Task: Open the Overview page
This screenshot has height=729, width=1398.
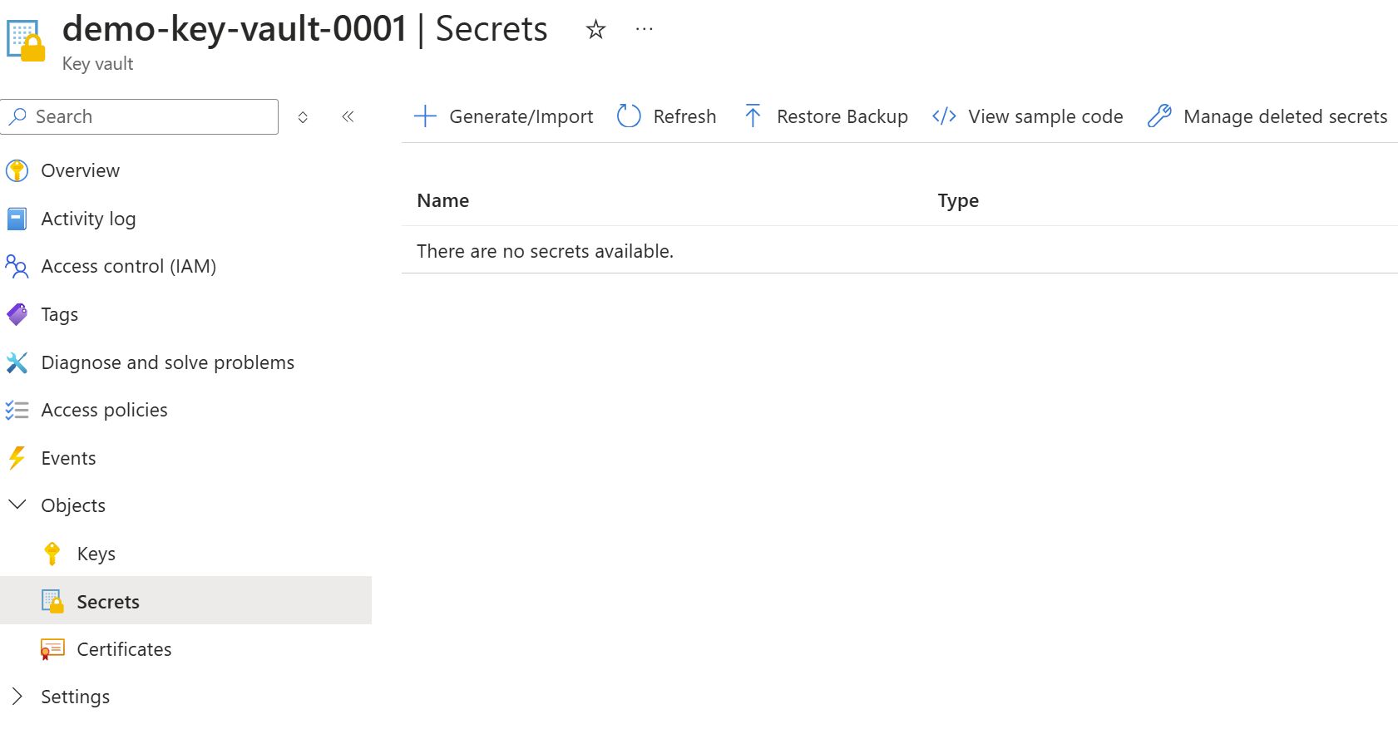Action: click(x=81, y=170)
